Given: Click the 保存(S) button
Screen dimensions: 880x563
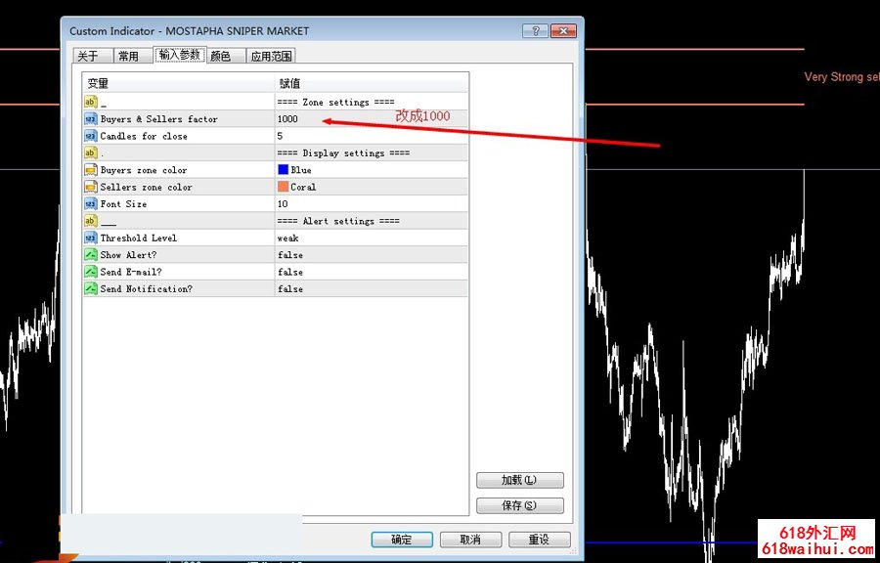Looking at the screenshot, I should (x=520, y=505).
